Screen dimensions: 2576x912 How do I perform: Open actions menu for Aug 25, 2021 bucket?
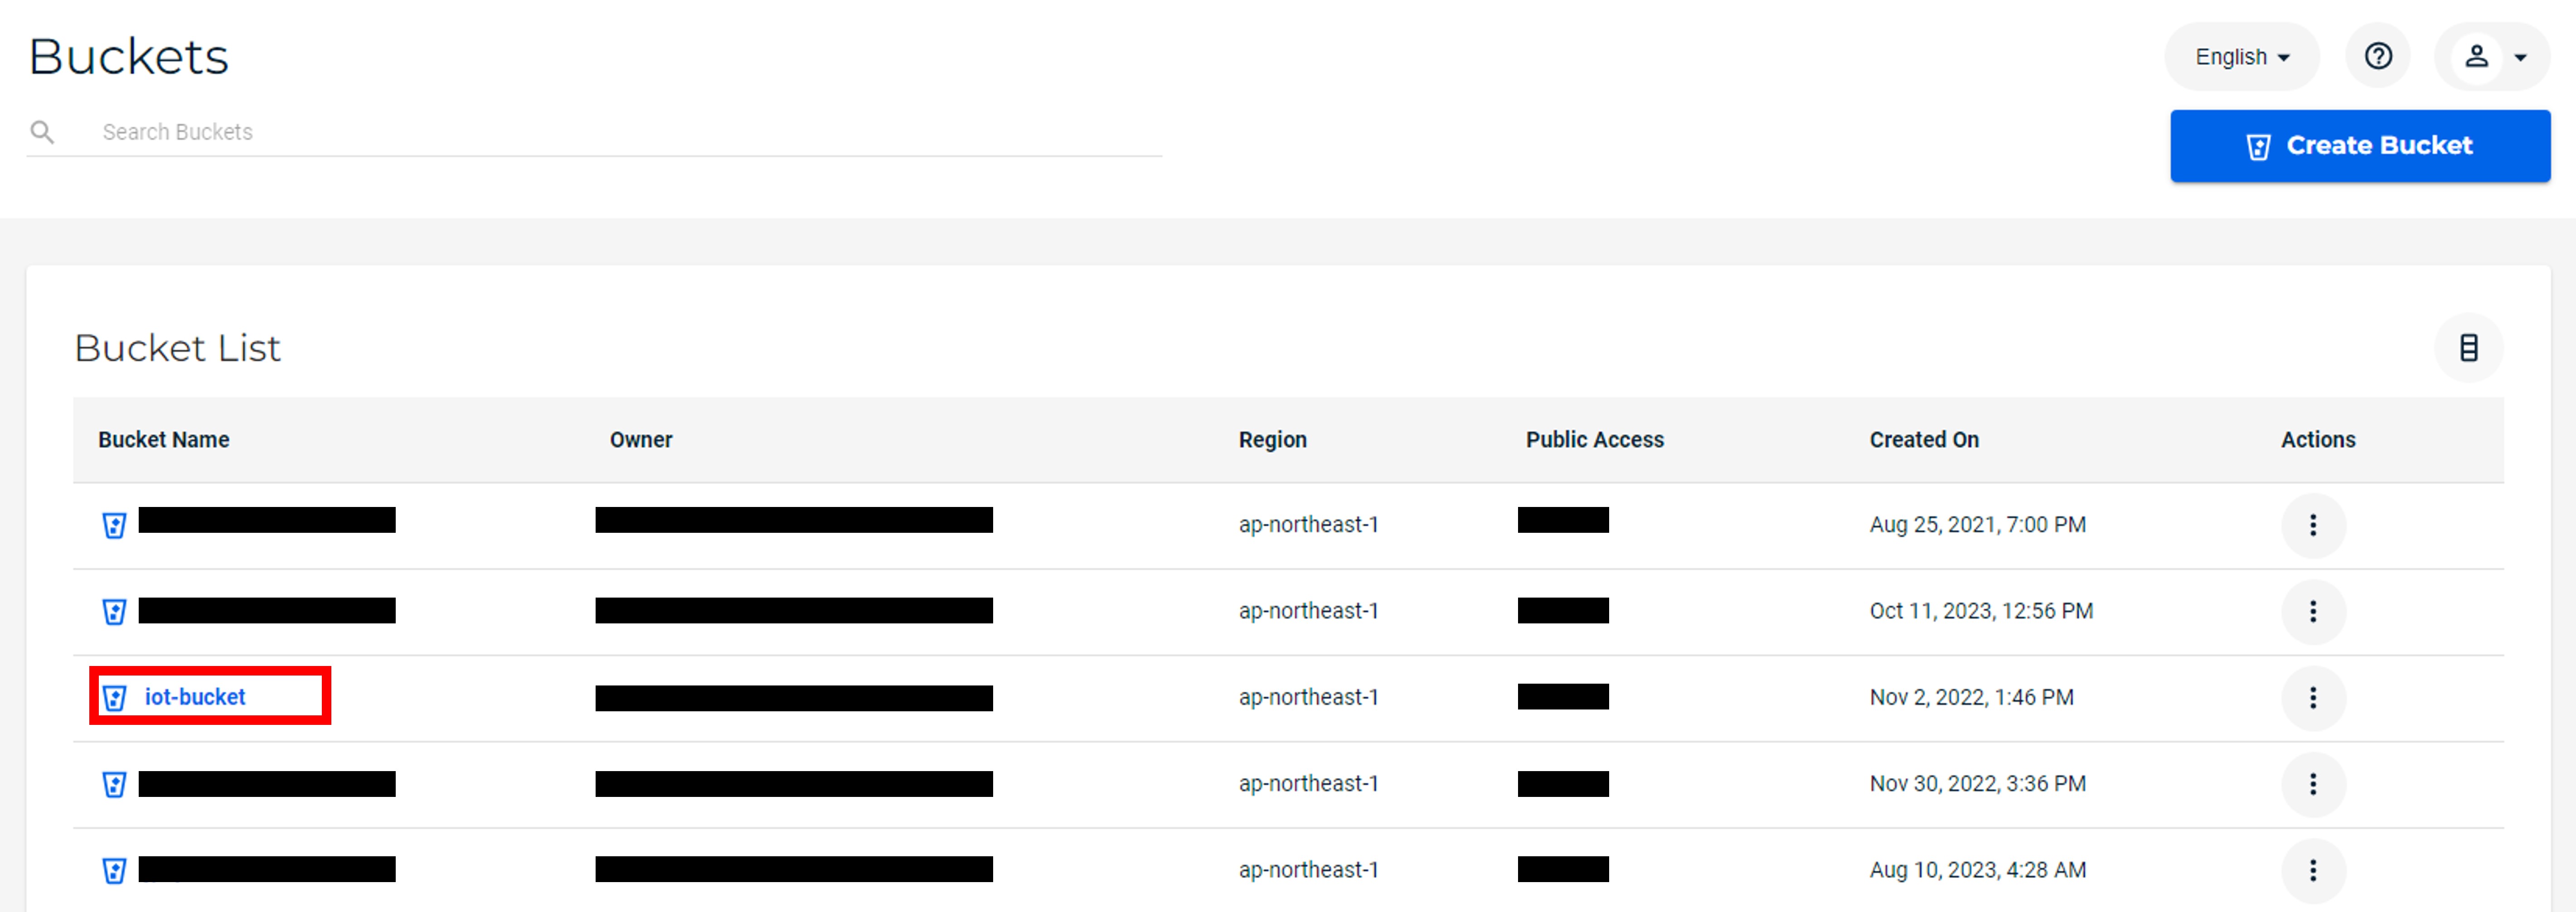coord(2312,525)
